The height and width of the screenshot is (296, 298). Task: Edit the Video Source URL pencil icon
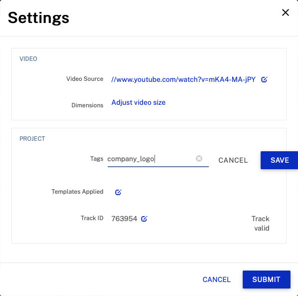pyautogui.click(x=264, y=79)
